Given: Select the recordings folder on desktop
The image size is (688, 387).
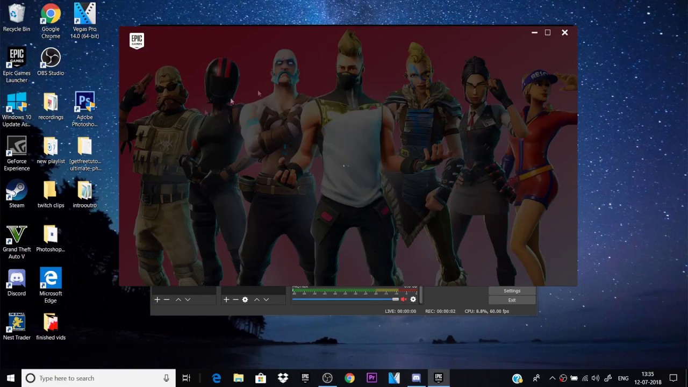Looking at the screenshot, I should [51, 106].
